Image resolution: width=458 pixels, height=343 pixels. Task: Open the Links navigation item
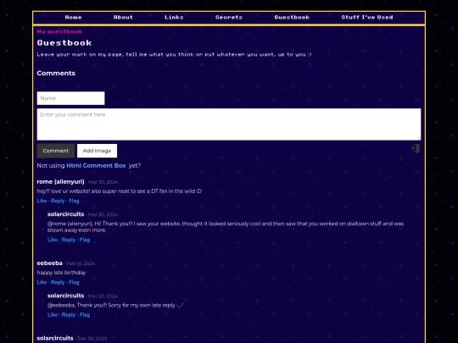(x=174, y=18)
